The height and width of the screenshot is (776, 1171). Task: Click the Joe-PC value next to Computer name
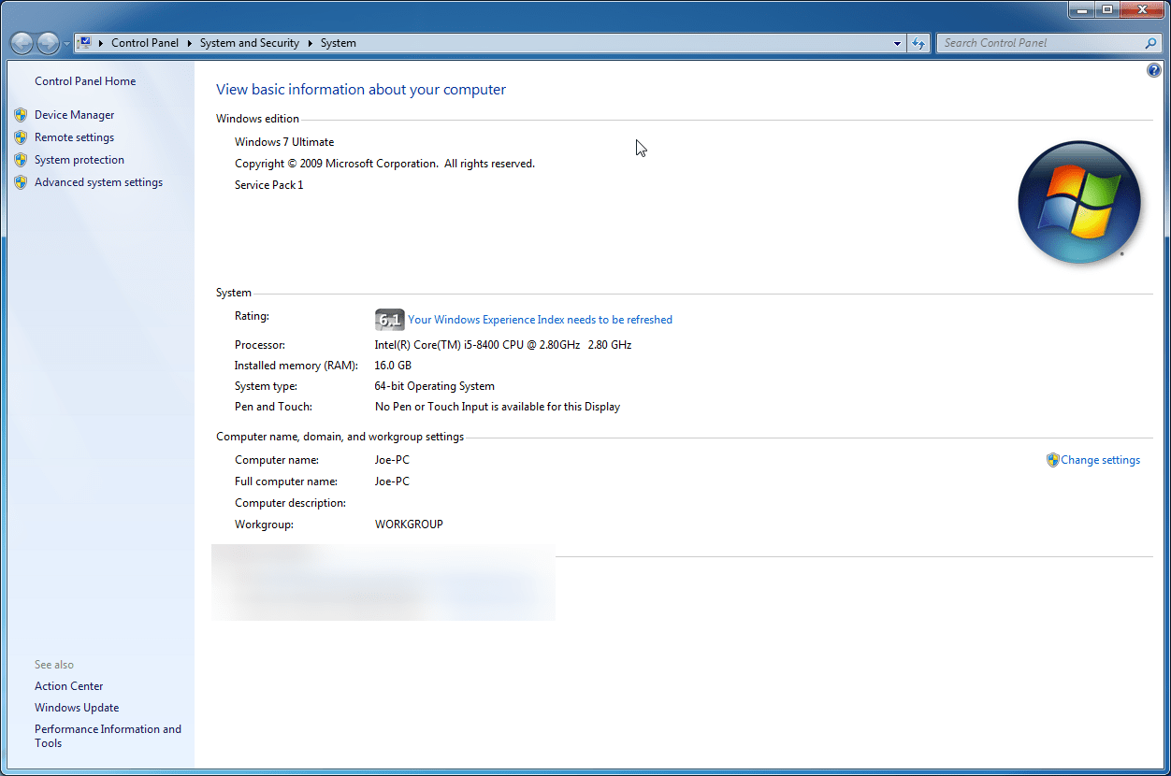[392, 460]
